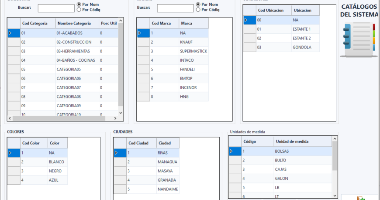
Task: Click Cod Marca column header
Action: click(x=164, y=23)
